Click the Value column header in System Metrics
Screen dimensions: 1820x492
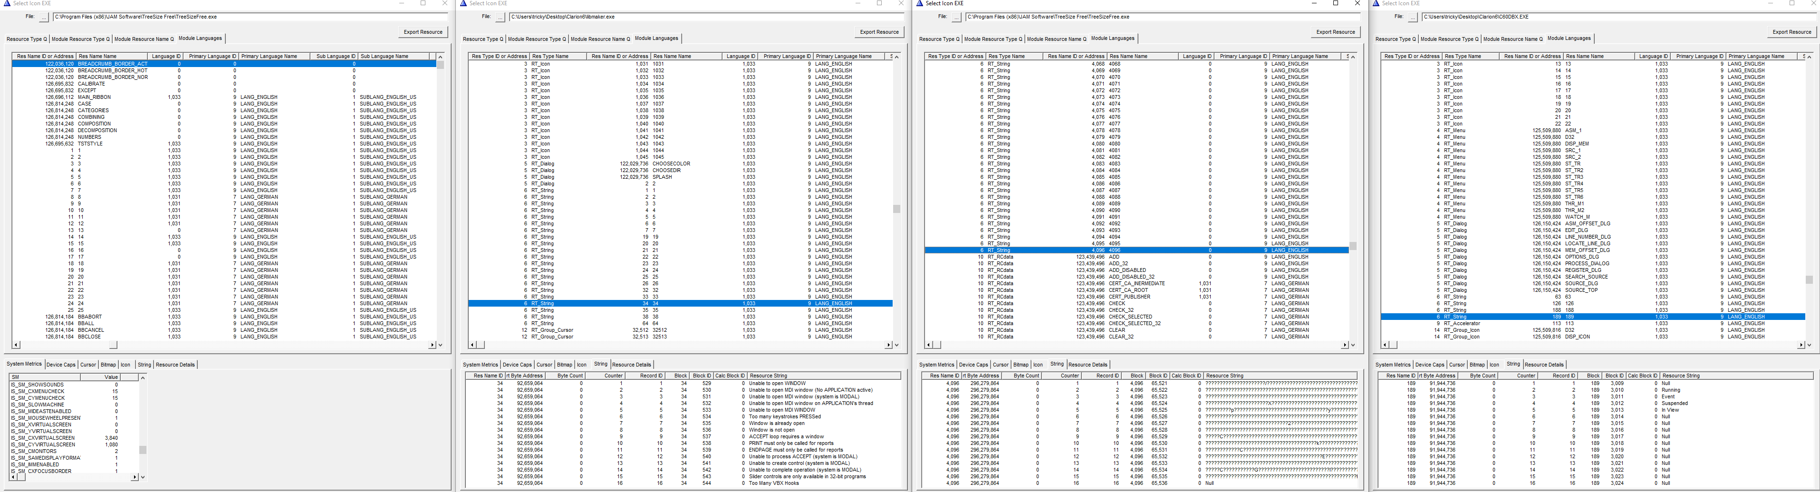point(111,377)
